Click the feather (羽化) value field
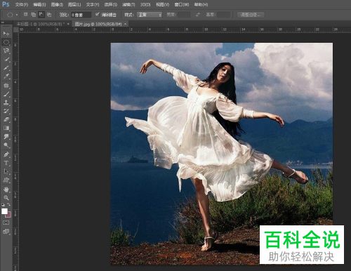Image resolution: width=351 pixels, height=271 pixels. (81, 15)
